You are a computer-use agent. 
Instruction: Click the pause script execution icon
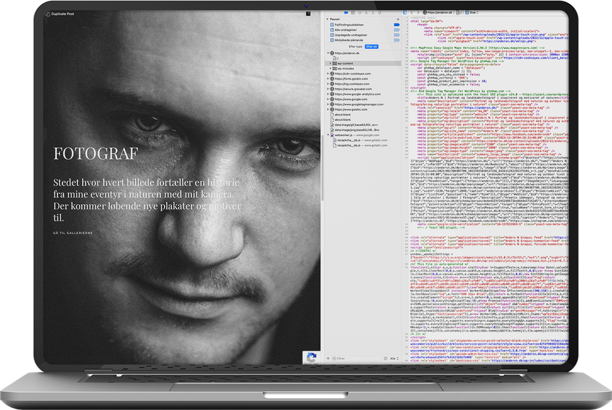(x=353, y=12)
